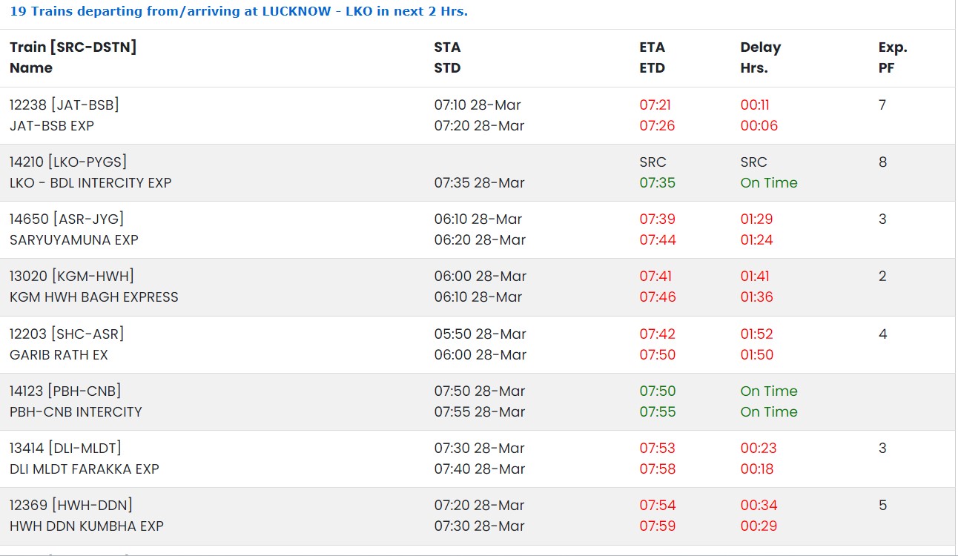Image resolution: width=958 pixels, height=556 pixels.
Task: Click platform number 8 for LKO-PYGS
Action: click(882, 162)
